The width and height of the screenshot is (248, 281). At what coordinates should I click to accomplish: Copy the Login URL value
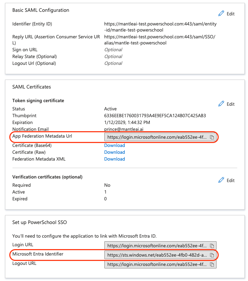212,246
